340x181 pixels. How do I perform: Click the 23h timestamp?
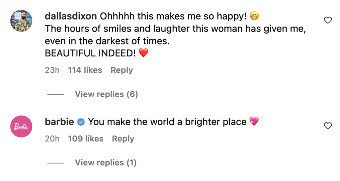coord(52,70)
